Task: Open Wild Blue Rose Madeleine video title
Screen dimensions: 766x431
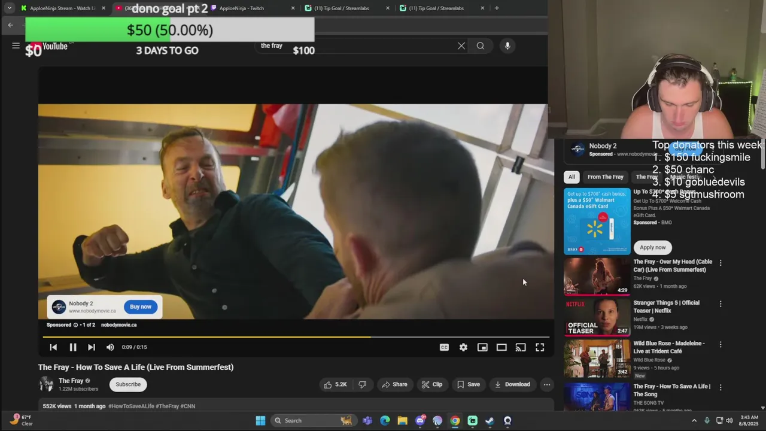Action: [x=669, y=347]
